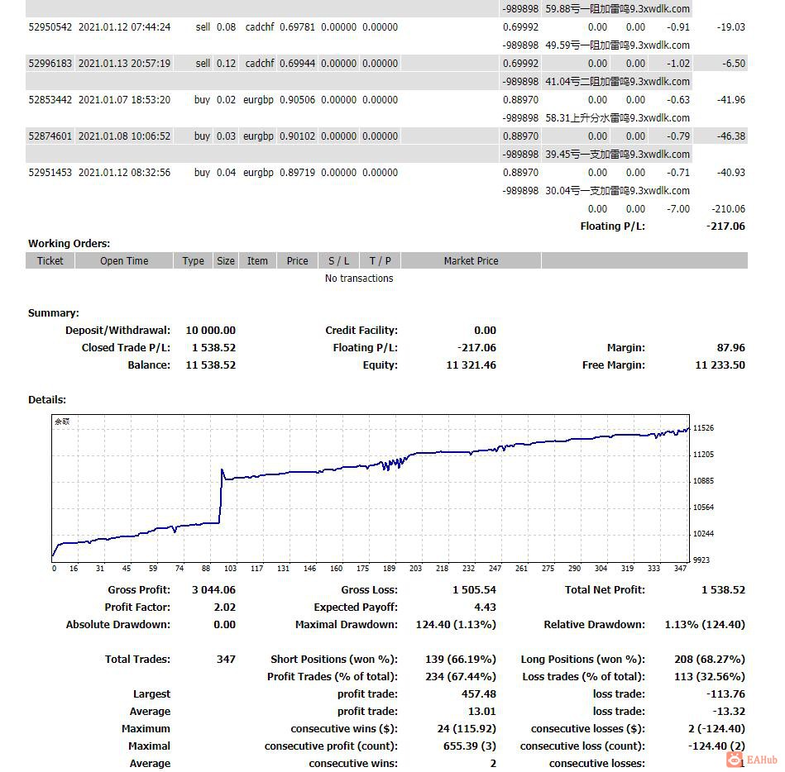This screenshot has height=772, width=785.
Task: Click the Market Price column header
Action: click(471, 260)
